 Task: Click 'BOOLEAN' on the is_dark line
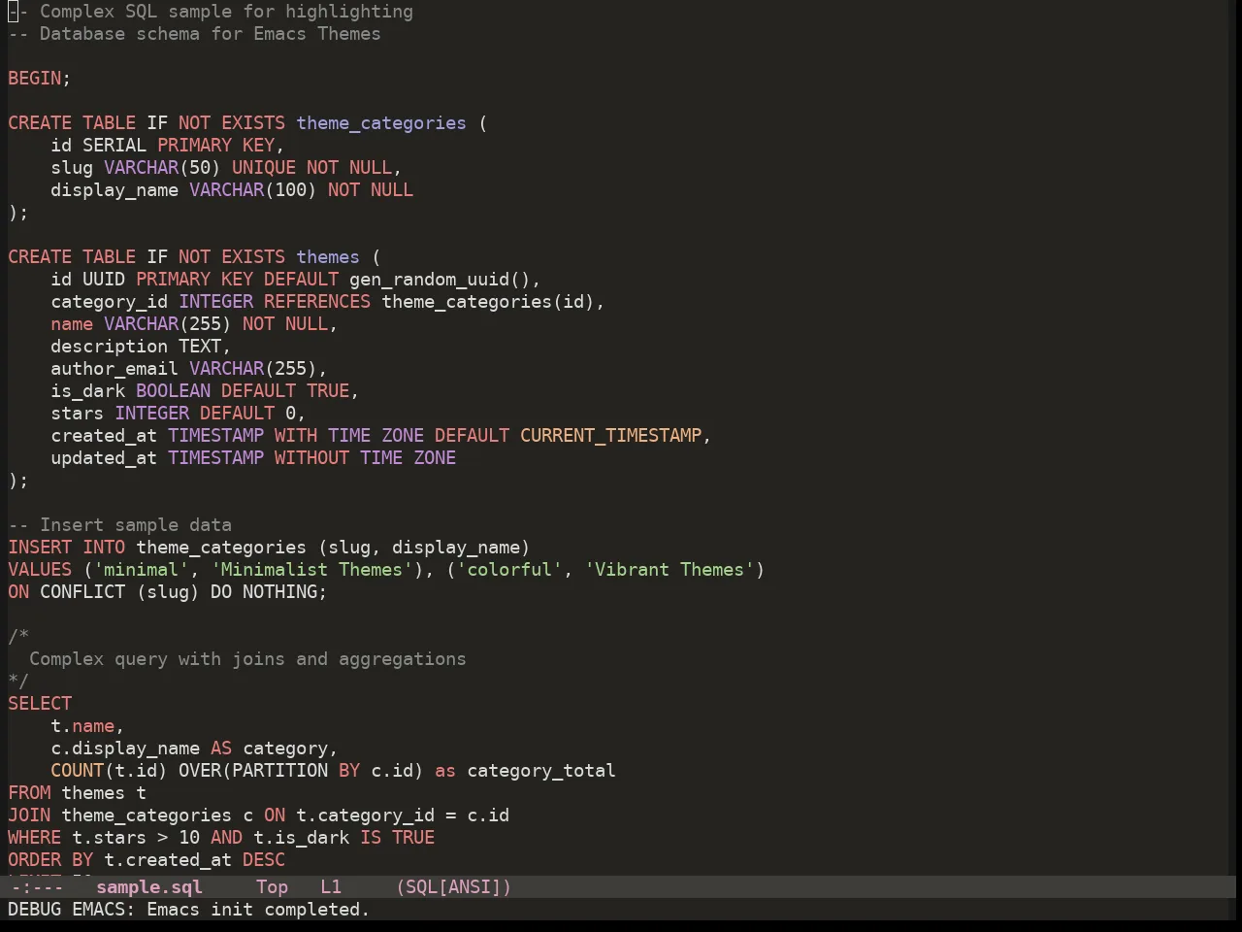(173, 391)
